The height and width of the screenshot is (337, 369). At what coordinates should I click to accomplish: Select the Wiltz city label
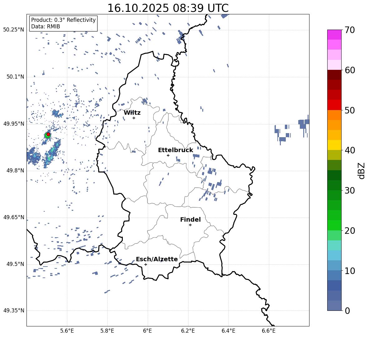tap(132, 113)
